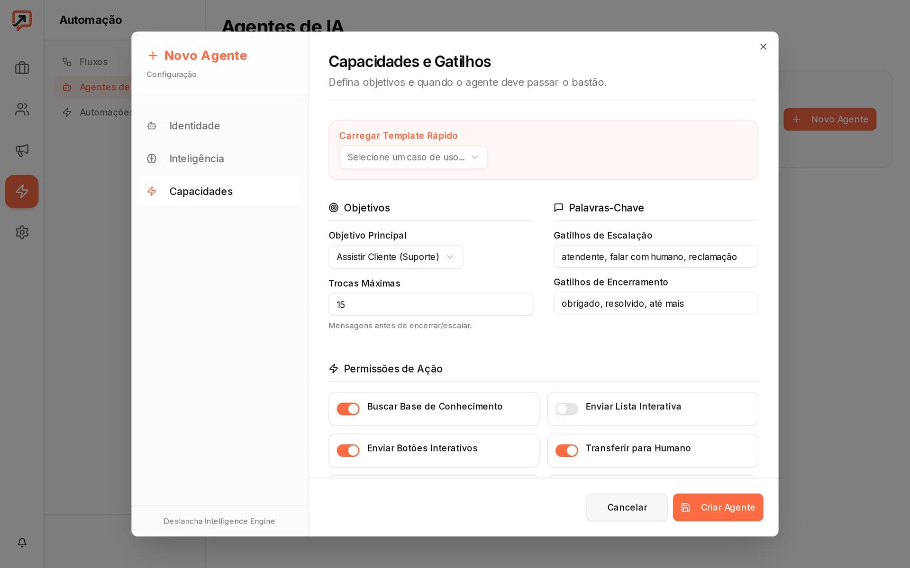Open the Selecione um caso de uso dropdown

pyautogui.click(x=413, y=157)
